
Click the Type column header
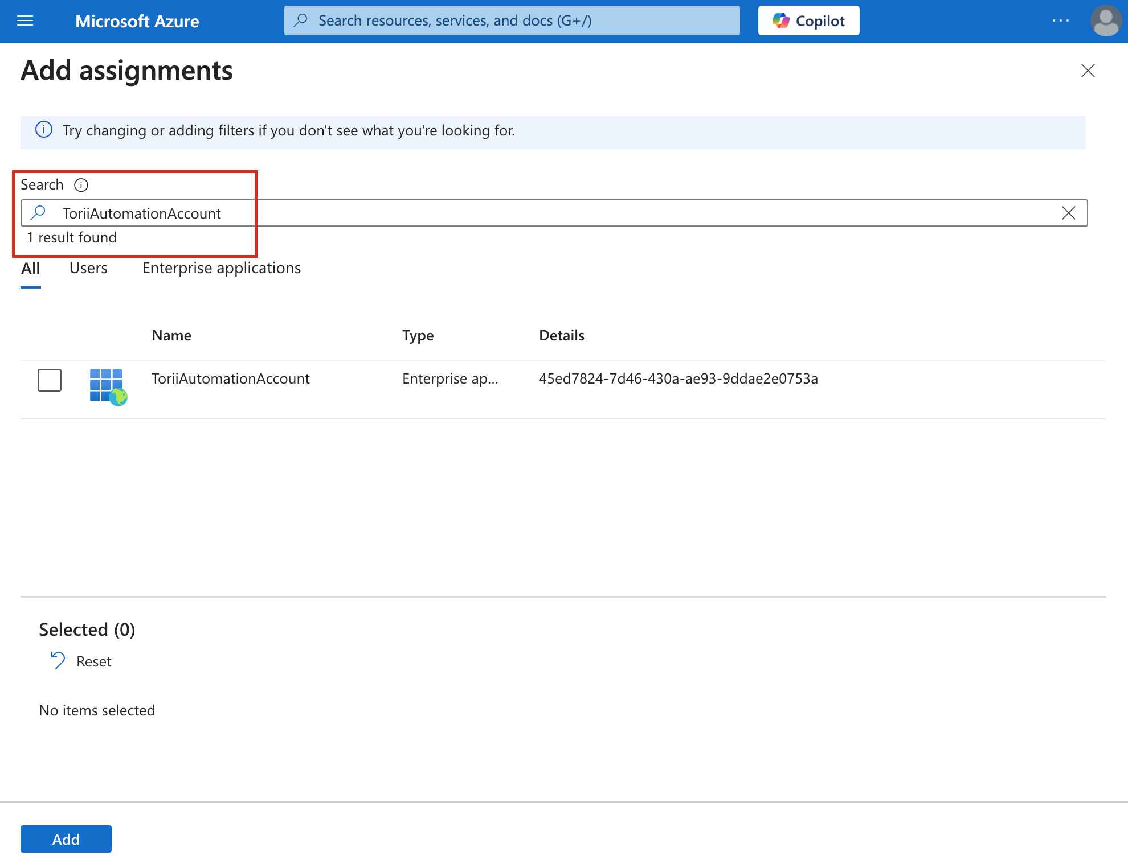tap(418, 335)
